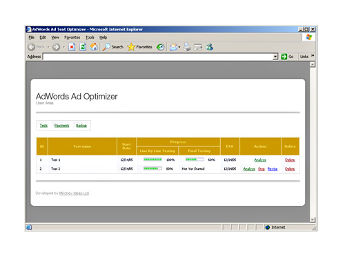Open the View menu

[55, 37]
